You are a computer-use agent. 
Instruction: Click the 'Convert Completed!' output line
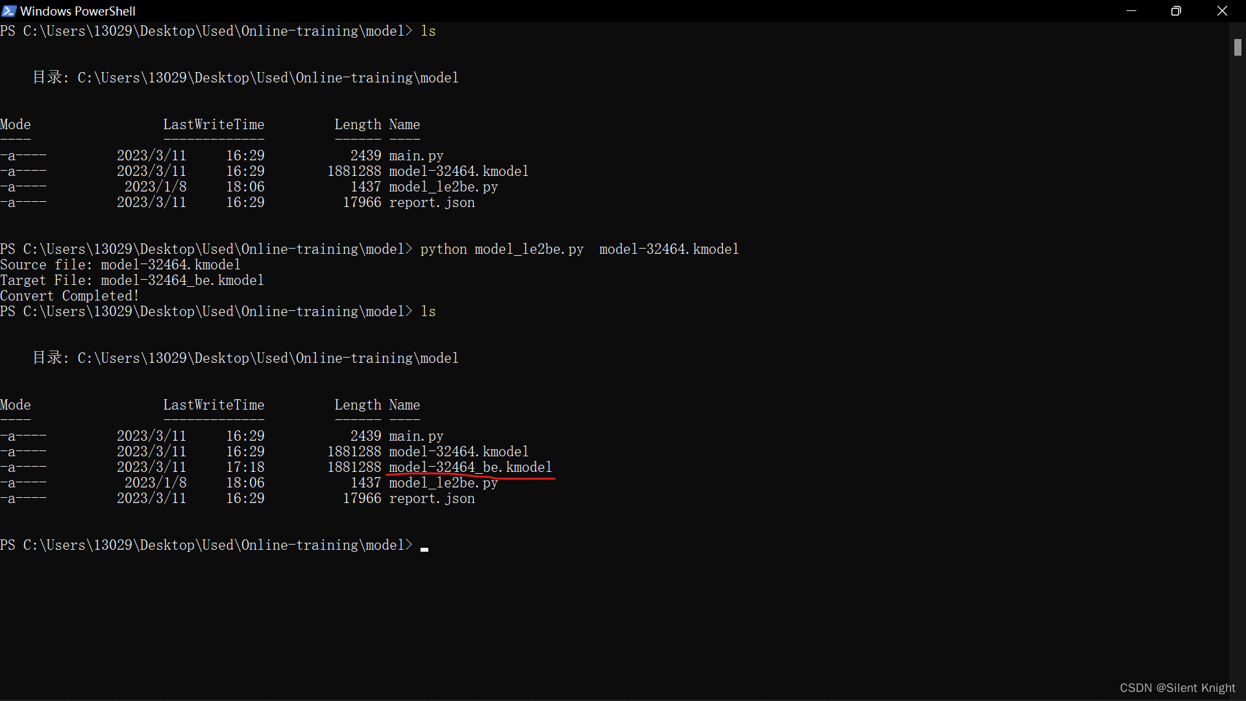70,296
